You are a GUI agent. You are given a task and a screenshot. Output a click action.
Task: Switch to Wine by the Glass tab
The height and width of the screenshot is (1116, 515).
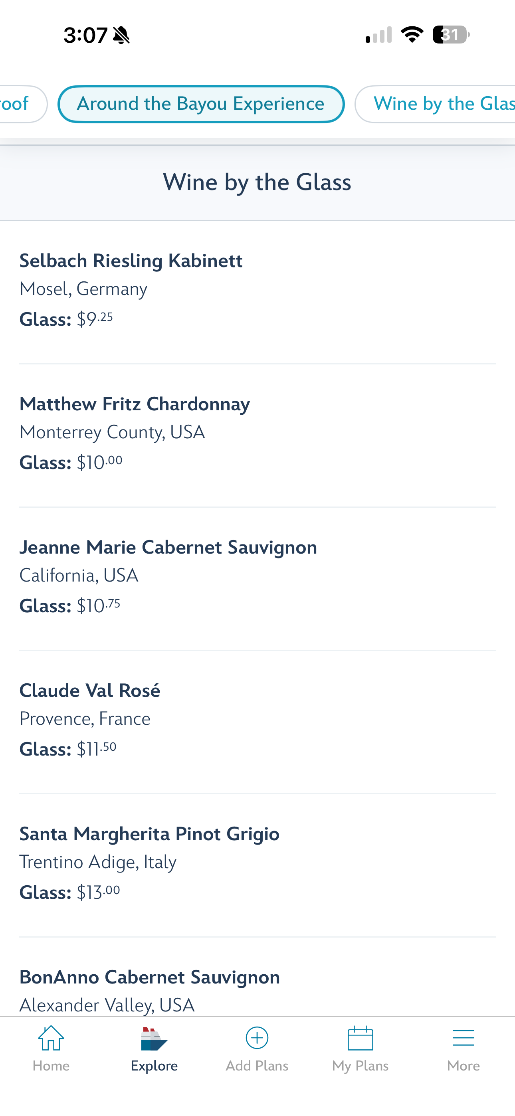(x=435, y=104)
